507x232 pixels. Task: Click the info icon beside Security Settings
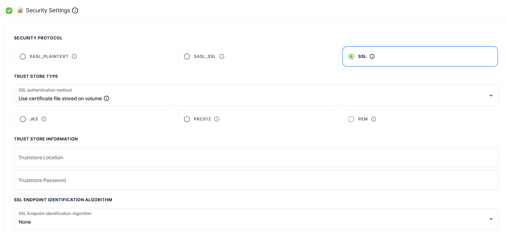coord(75,10)
